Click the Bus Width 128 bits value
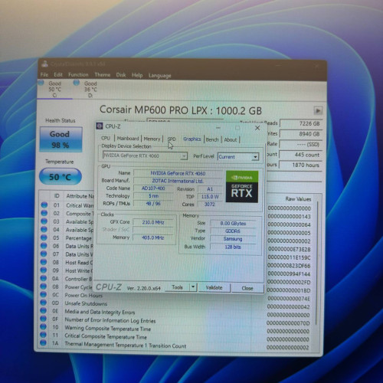The height and width of the screenshot is (383, 383). (x=233, y=247)
